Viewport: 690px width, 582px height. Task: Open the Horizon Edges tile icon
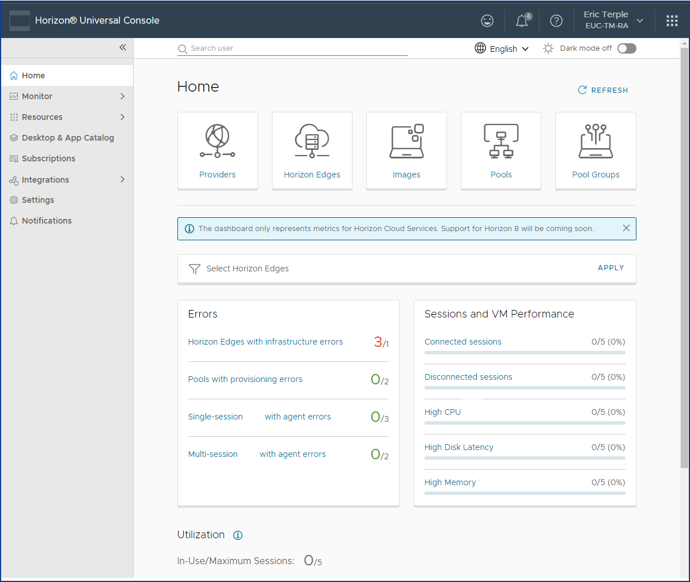click(x=312, y=141)
